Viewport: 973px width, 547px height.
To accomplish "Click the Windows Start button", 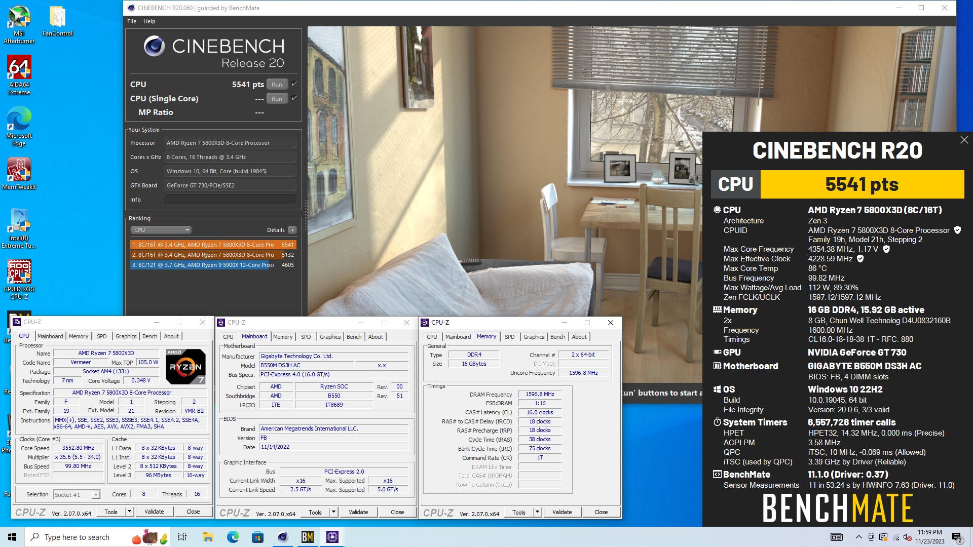I will [12, 537].
